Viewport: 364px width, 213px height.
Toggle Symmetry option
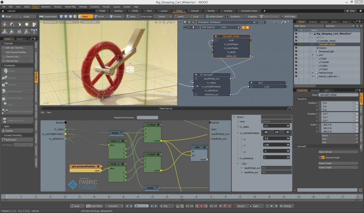pyautogui.click(x=233, y=16)
